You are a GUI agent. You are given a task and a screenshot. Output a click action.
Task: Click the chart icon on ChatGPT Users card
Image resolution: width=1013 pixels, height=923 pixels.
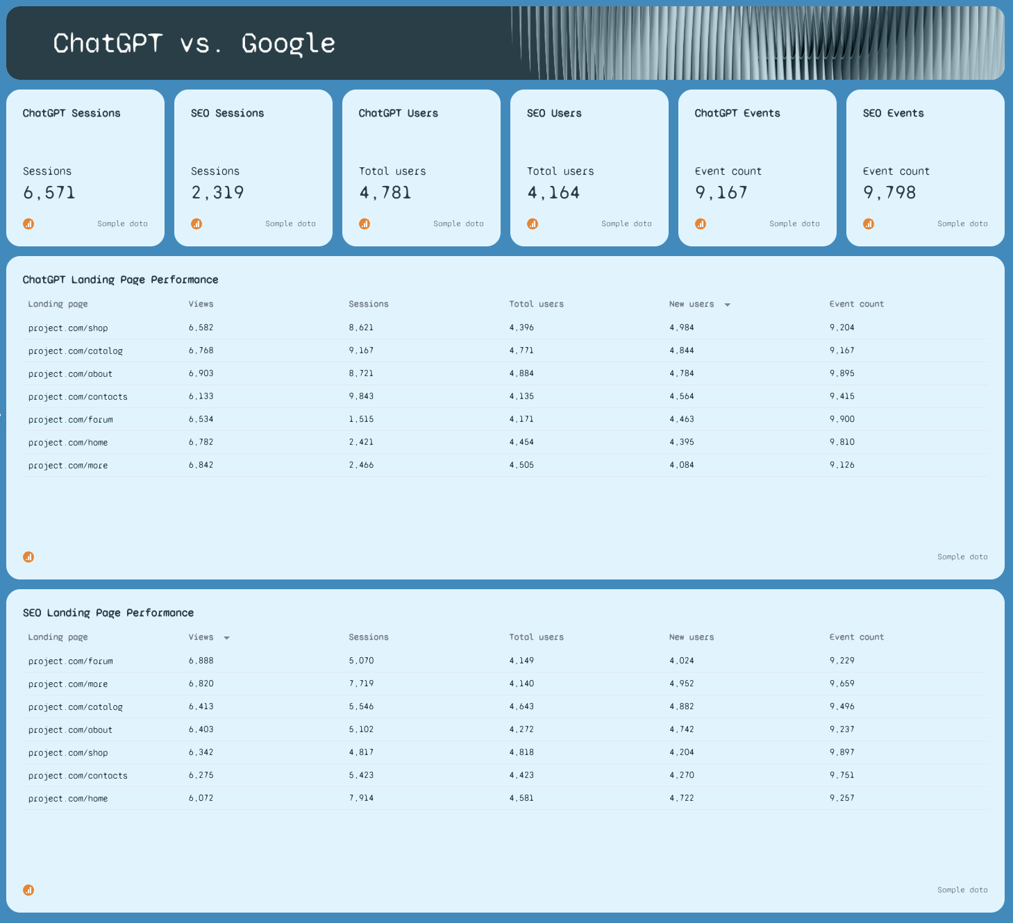click(x=365, y=223)
